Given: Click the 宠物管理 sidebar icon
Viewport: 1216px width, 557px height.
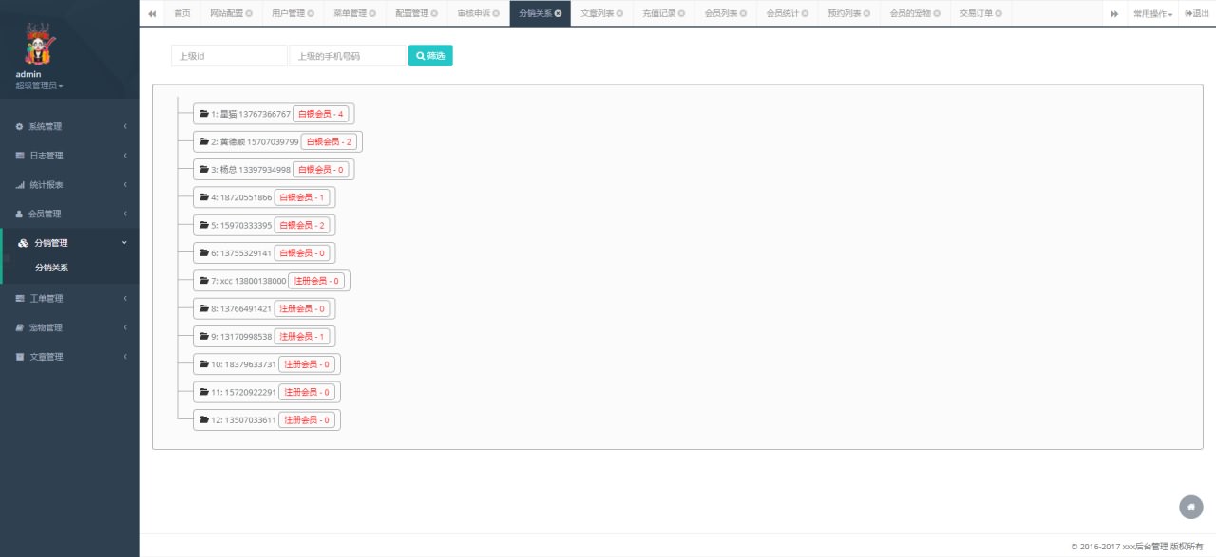Looking at the screenshot, I should pyautogui.click(x=20, y=327).
